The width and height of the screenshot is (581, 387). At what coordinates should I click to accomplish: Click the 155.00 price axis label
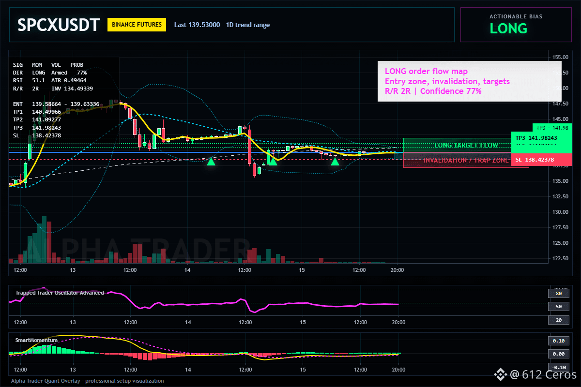tap(560, 57)
